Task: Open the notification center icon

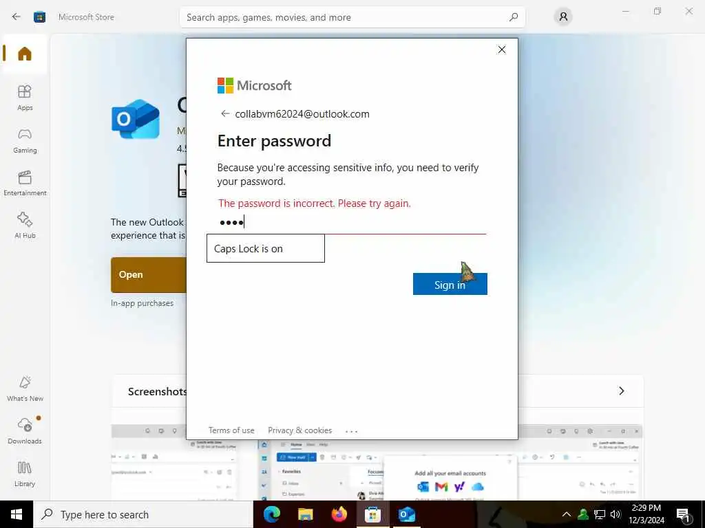Action: coord(683,515)
